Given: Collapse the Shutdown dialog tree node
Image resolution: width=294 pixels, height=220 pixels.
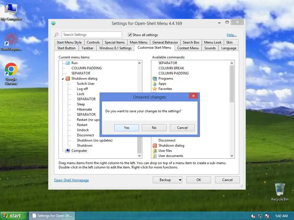Looking at the screenshot, I should tap(63, 79).
